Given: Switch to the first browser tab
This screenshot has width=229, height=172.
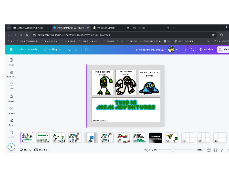Looking at the screenshot, I should tap(30, 28).
